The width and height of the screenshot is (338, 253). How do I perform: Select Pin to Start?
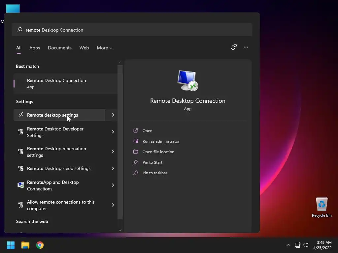(152, 162)
